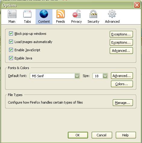The height and width of the screenshot is (143, 142).
Task: Open the font Size dropdown arrow
Action: [105, 76]
